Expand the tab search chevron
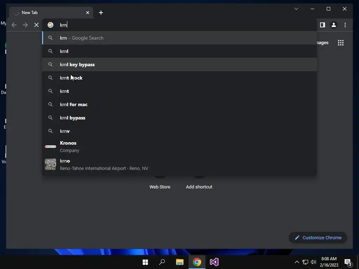Image resolution: width=359 pixels, height=269 pixels. (x=296, y=9)
